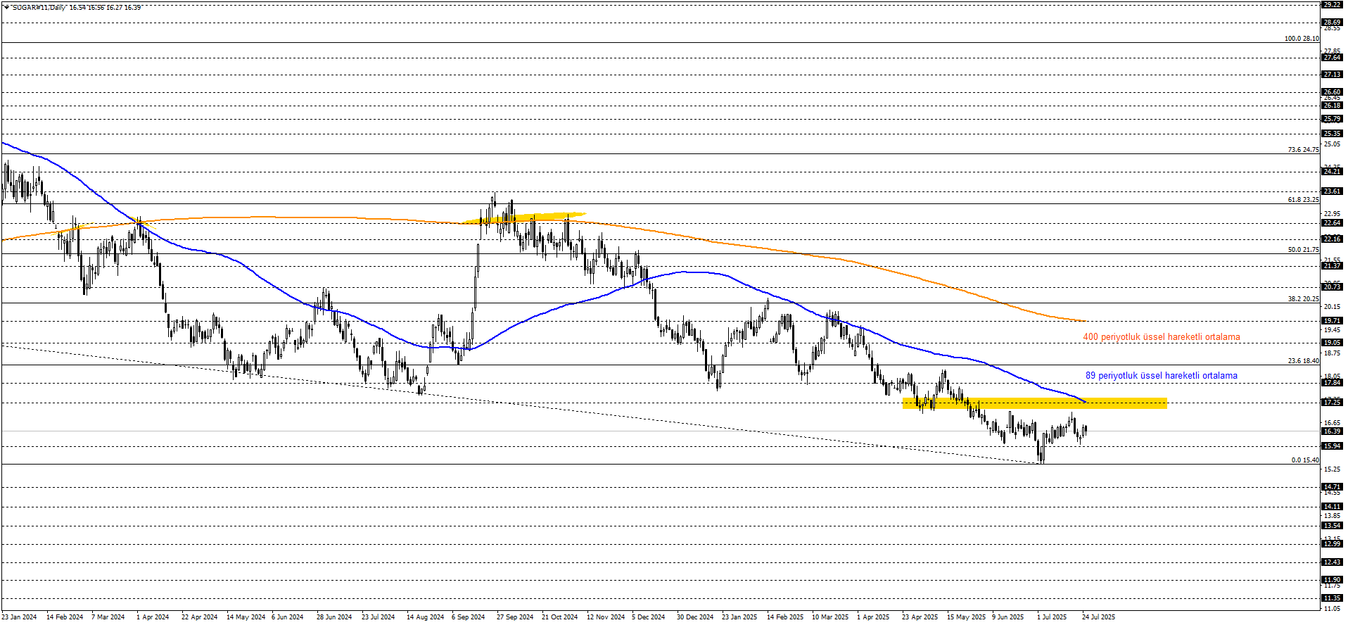The width and height of the screenshot is (1348, 625).
Task: Click the price level label 13.54
Action: pyautogui.click(x=1332, y=526)
